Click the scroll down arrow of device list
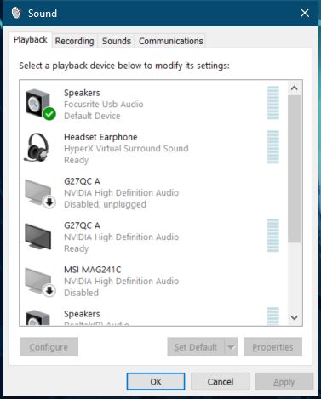This screenshot has height=399, width=321. click(295, 317)
